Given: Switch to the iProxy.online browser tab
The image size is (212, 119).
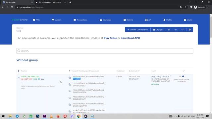Looking at the screenshot, I should [18, 2].
